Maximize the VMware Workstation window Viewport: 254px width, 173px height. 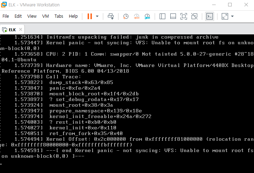point(230,5)
